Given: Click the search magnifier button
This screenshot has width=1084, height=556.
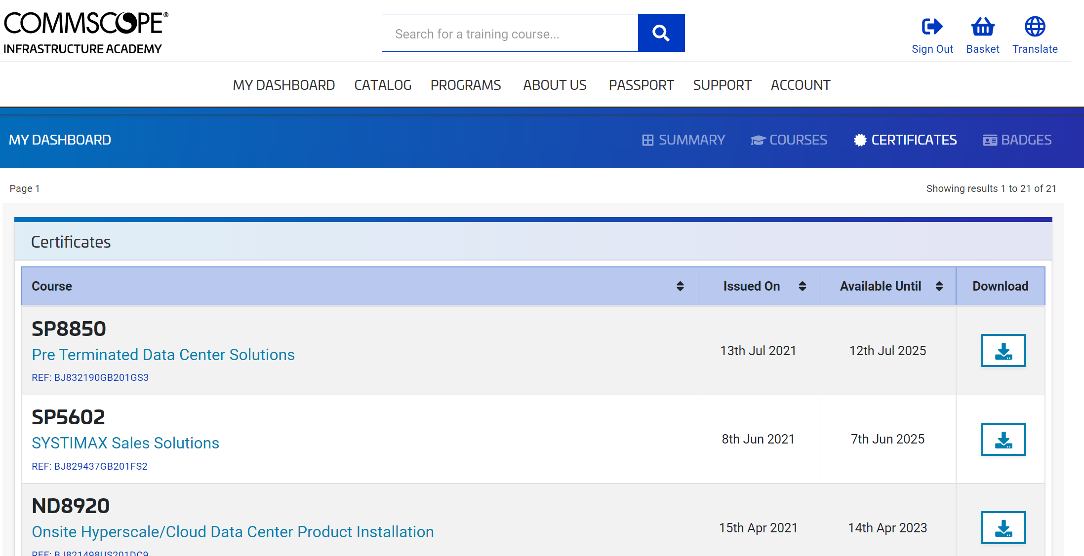Looking at the screenshot, I should [661, 33].
